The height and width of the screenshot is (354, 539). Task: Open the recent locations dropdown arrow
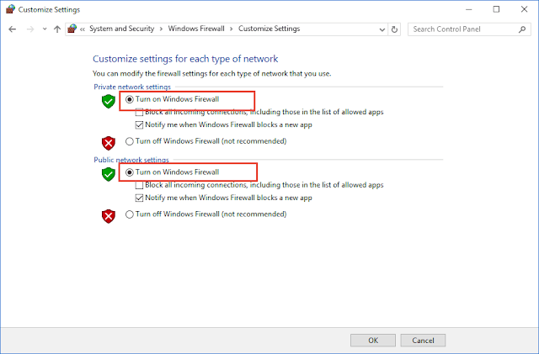click(x=45, y=29)
